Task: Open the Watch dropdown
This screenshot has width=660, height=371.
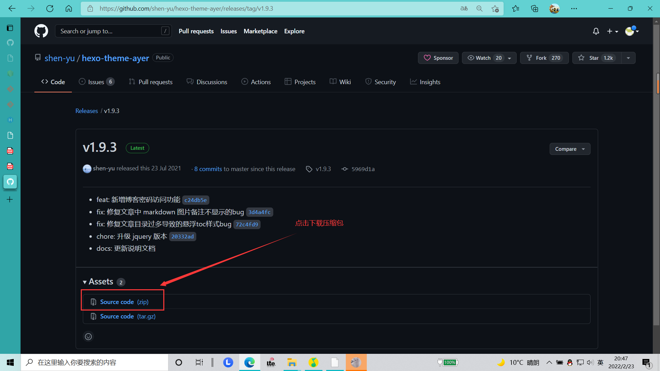Action: 489,58
